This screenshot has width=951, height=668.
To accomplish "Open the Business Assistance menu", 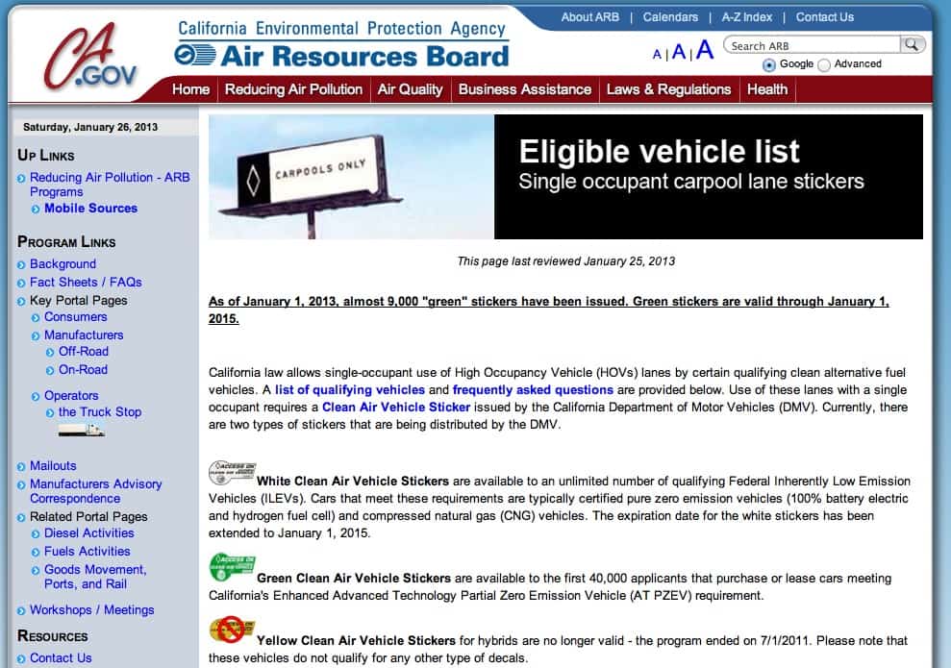I will pos(525,89).
